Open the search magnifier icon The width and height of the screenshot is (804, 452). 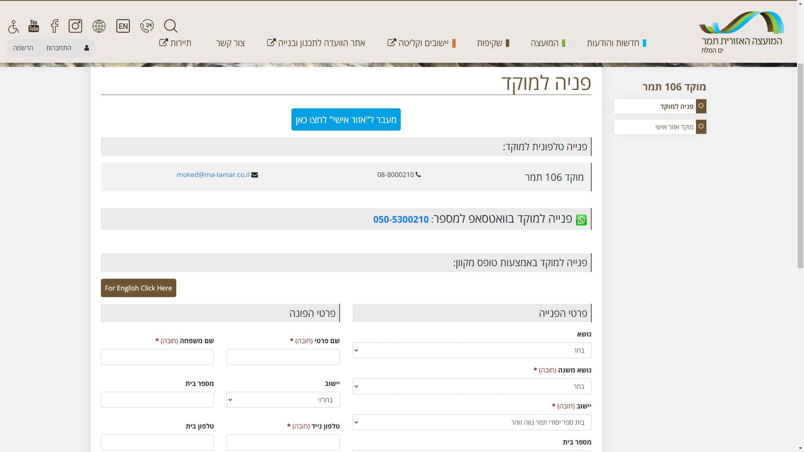pyautogui.click(x=171, y=26)
